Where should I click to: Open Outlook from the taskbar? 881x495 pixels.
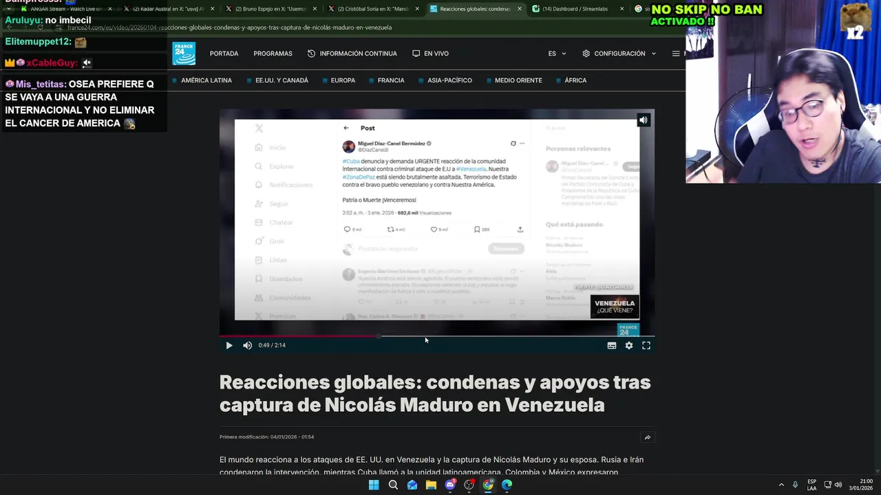click(x=412, y=485)
